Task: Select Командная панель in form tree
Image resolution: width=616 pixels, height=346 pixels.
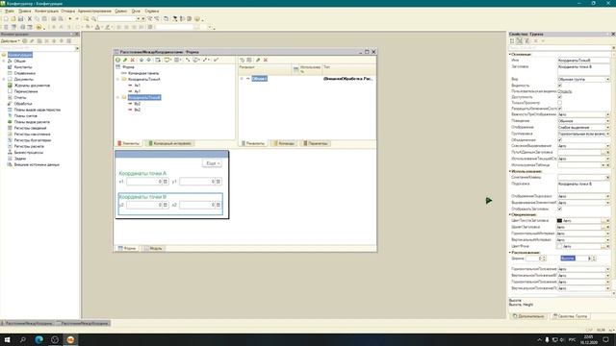Action: (143, 73)
